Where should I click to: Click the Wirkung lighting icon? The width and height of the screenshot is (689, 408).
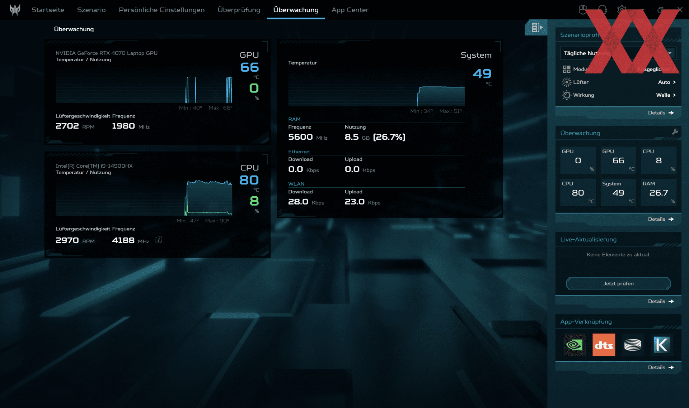(566, 95)
